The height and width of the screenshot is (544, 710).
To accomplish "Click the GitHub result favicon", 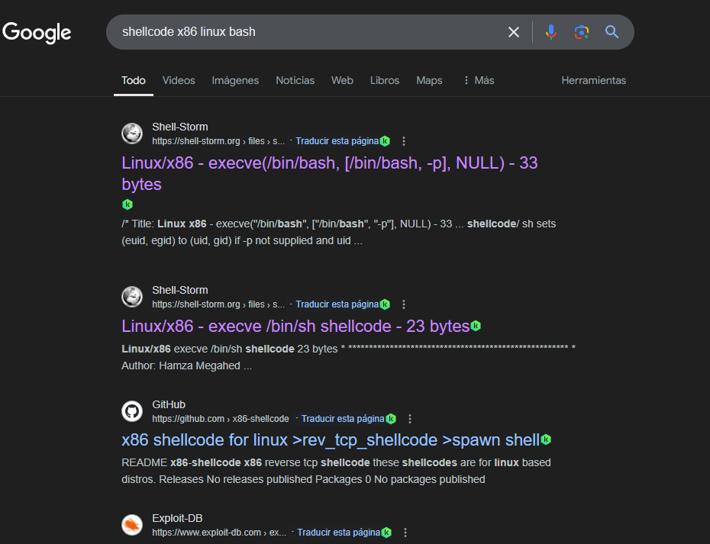I will 132,411.
